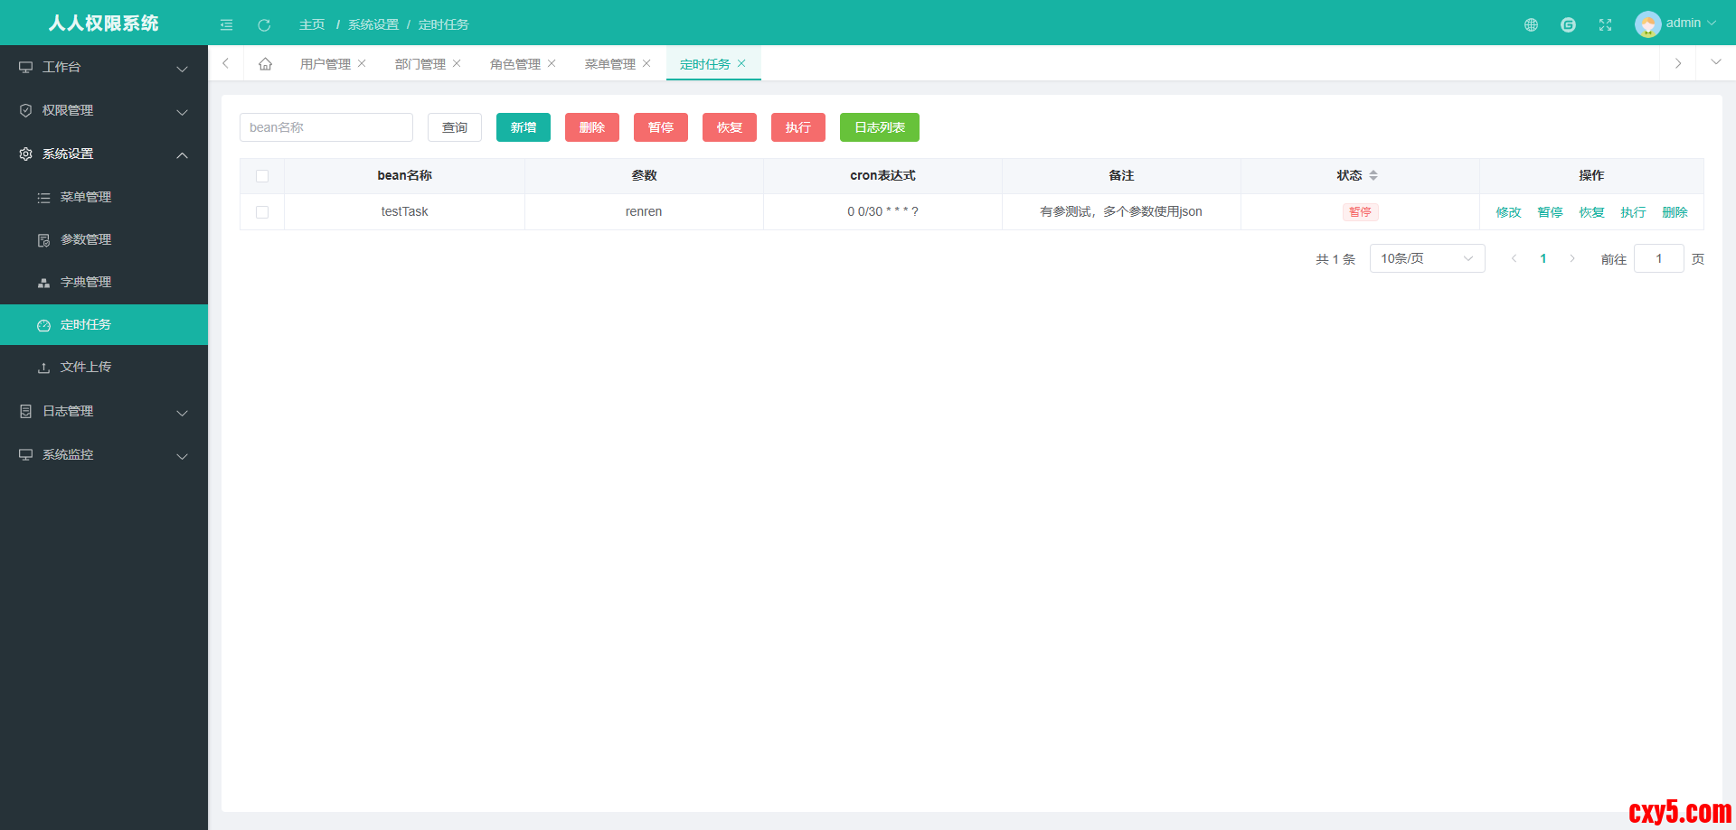Close the 用户管理 tab
The height and width of the screenshot is (830, 1736).
click(x=362, y=63)
